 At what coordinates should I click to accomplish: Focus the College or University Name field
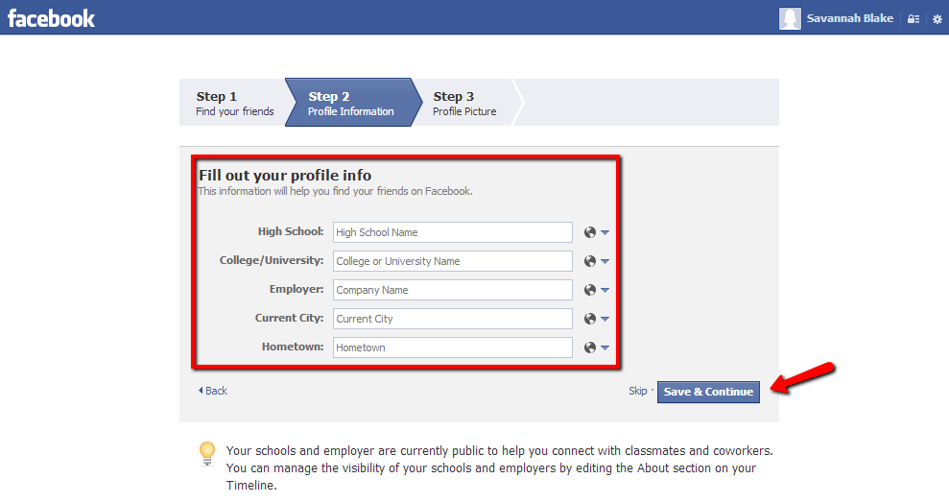[452, 261]
